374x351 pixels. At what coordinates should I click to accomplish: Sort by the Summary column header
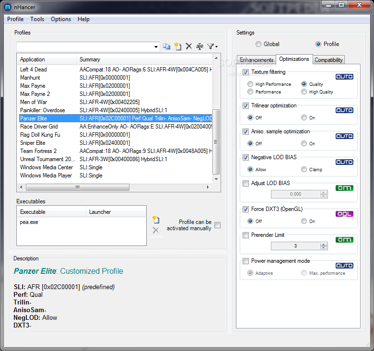144,59
